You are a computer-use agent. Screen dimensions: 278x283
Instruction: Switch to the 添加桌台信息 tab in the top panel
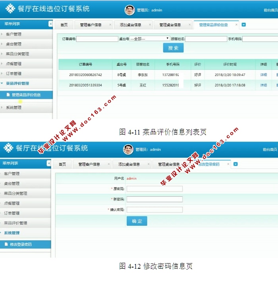130,25
